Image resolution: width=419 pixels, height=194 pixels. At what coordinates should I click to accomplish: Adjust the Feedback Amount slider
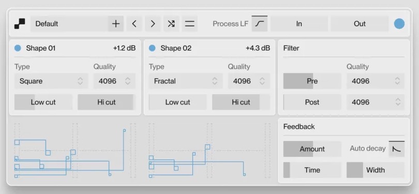tap(312, 149)
